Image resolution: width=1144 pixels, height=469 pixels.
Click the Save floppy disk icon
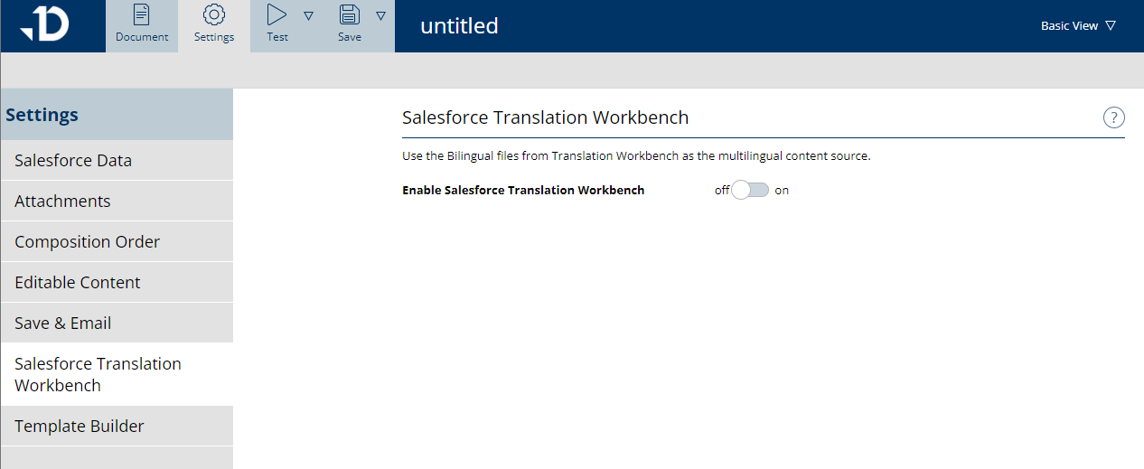click(350, 15)
